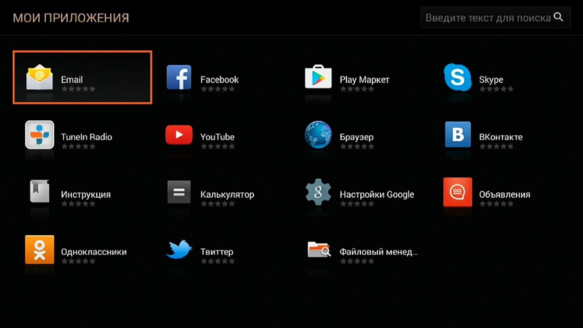Click the Facebook app name

(220, 79)
